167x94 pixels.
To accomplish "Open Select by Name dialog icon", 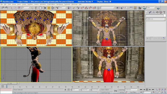I will click(36, 8).
